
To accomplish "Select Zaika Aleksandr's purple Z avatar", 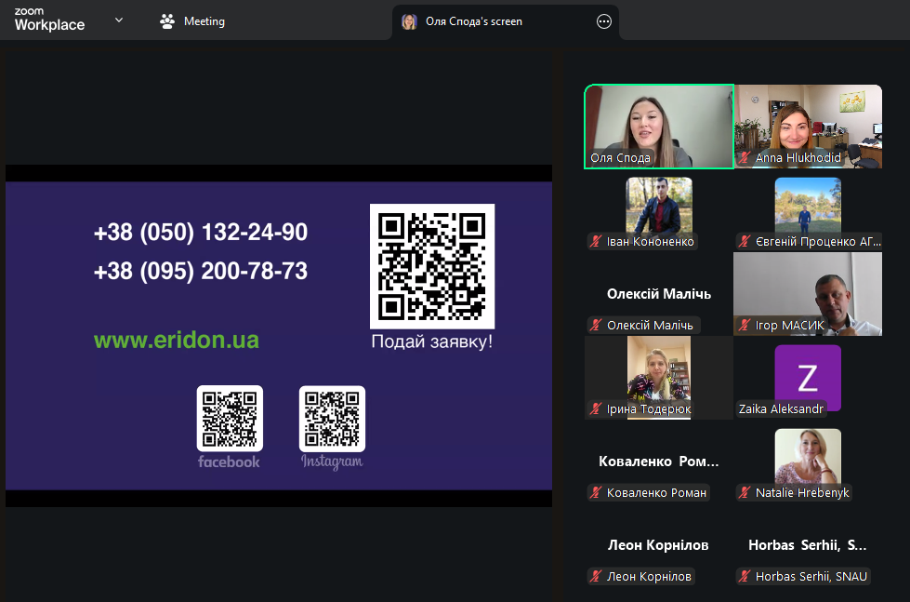I will point(808,378).
